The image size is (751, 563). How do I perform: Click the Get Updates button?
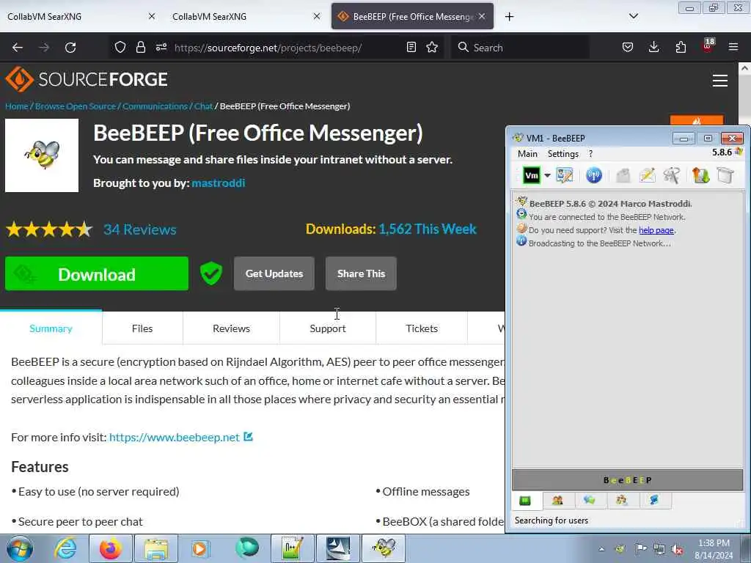coord(274,273)
